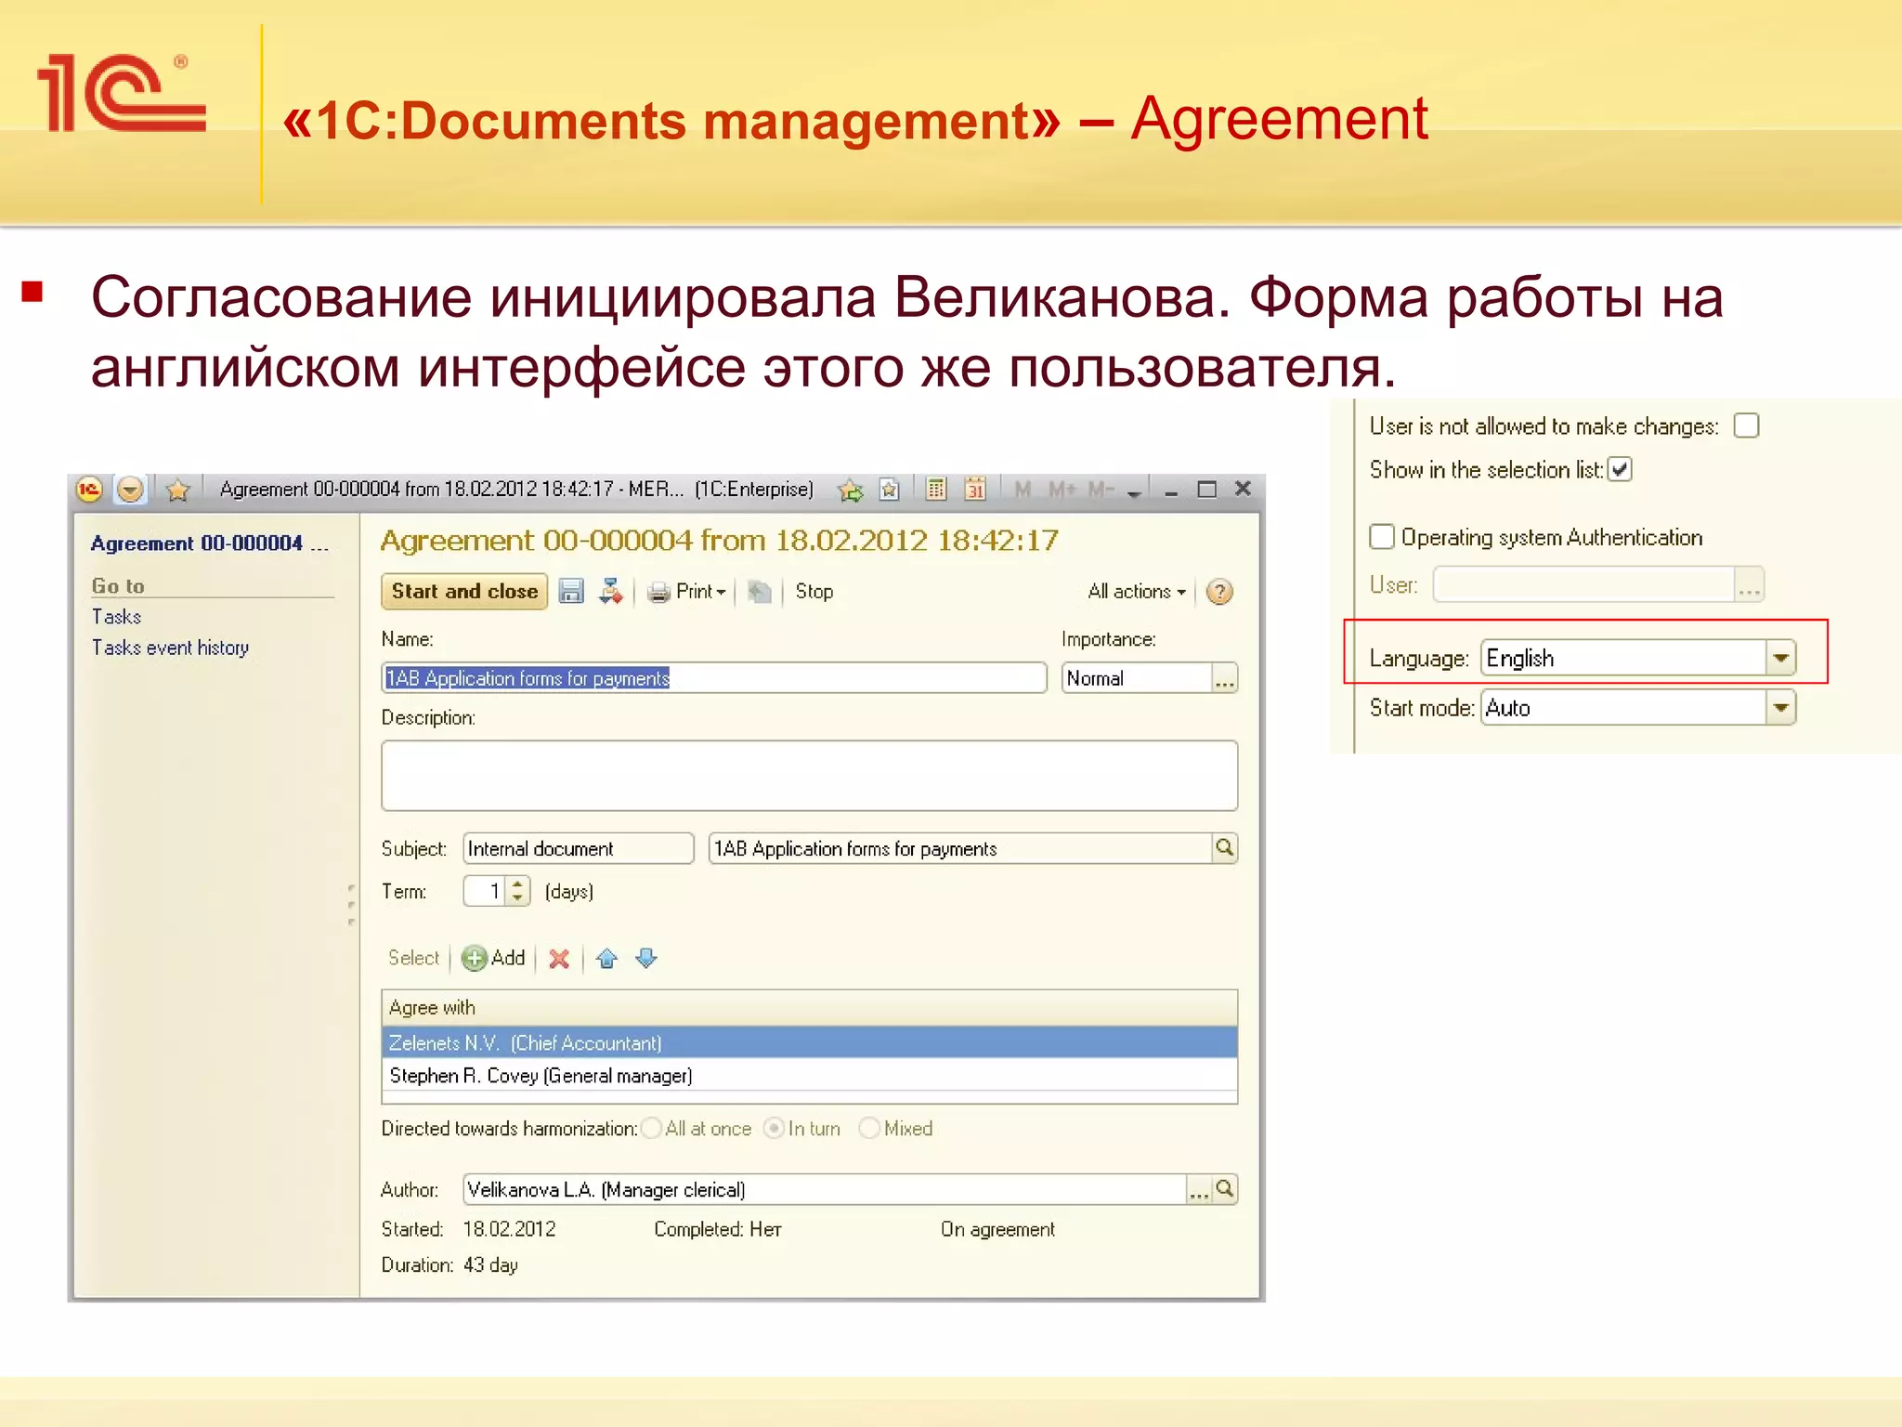Toggle User is not allowed to make changes checkbox
This screenshot has height=1427, width=1902.
1746,425
